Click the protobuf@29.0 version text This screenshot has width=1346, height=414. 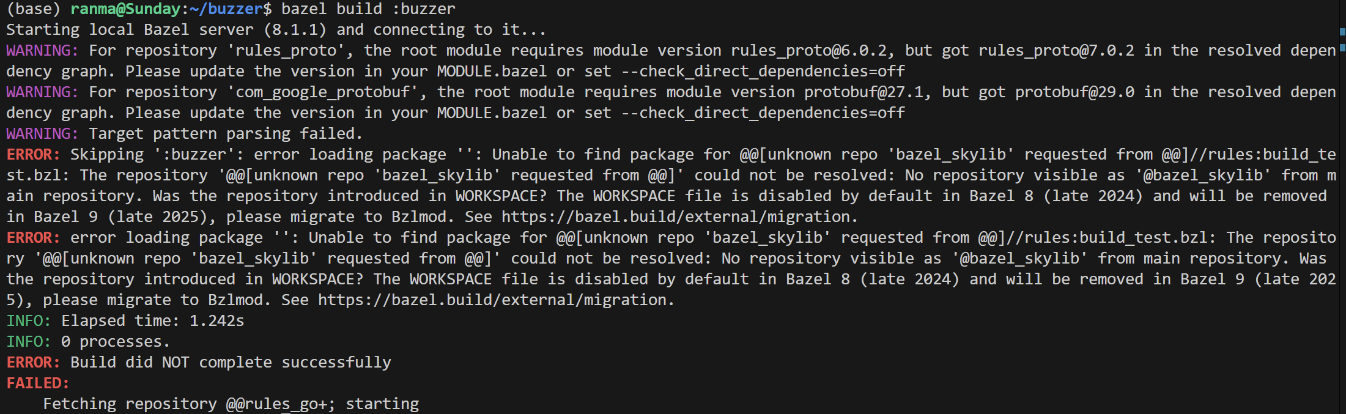[1074, 92]
